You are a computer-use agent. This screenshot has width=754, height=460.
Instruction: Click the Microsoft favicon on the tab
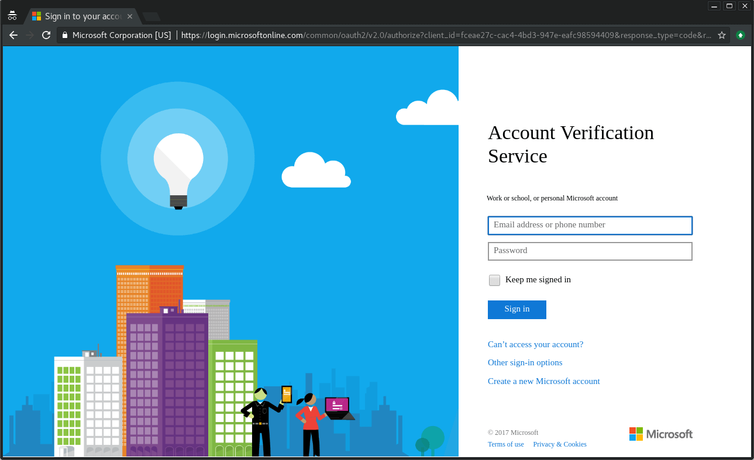(x=37, y=16)
